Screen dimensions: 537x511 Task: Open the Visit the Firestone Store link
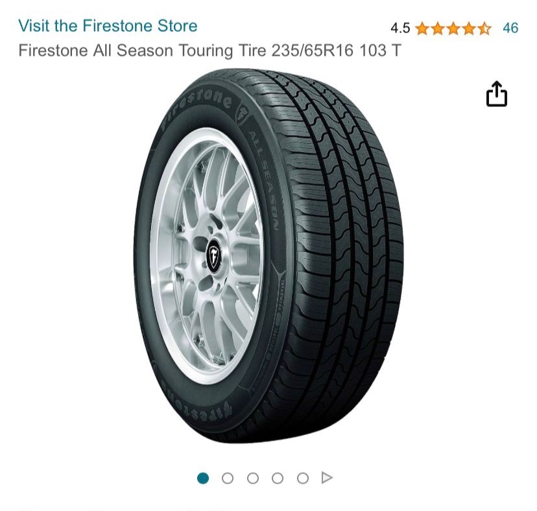coord(108,26)
